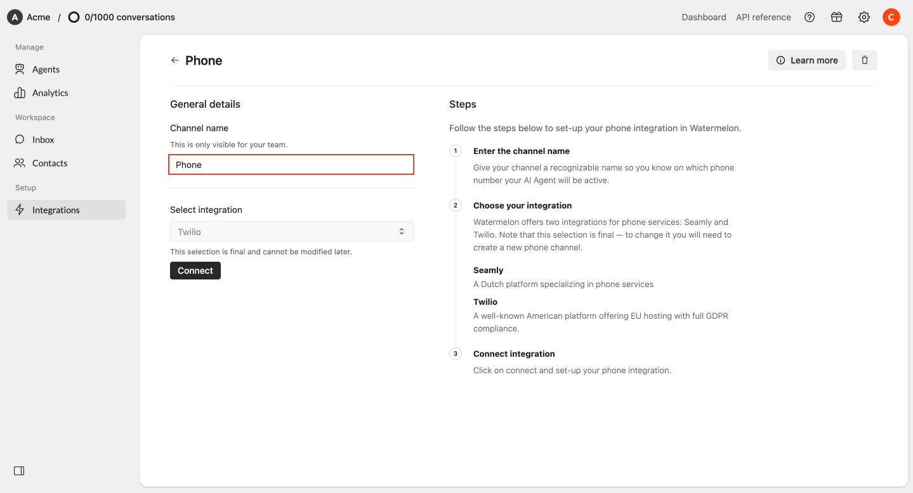Click the 'Connect integration' step title

514,354
